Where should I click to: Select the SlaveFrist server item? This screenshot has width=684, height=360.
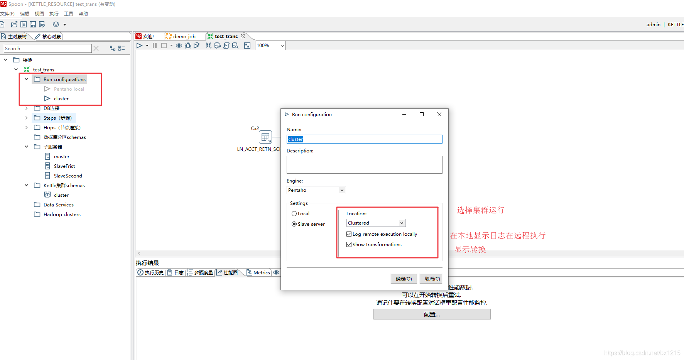pyautogui.click(x=64, y=166)
